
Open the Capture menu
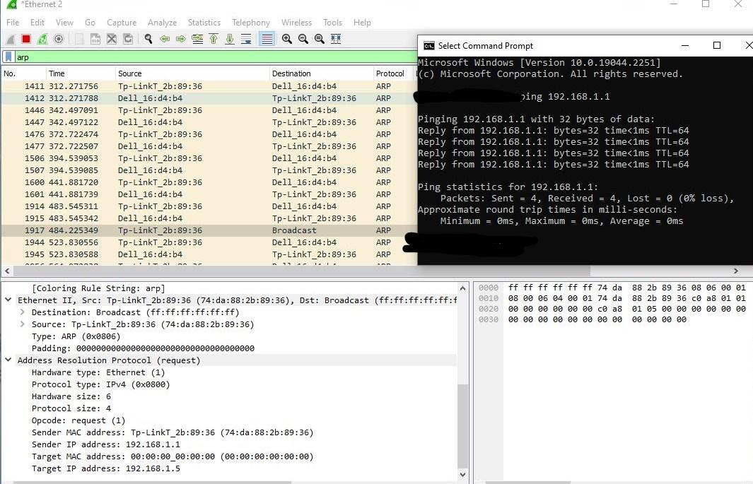click(x=122, y=23)
